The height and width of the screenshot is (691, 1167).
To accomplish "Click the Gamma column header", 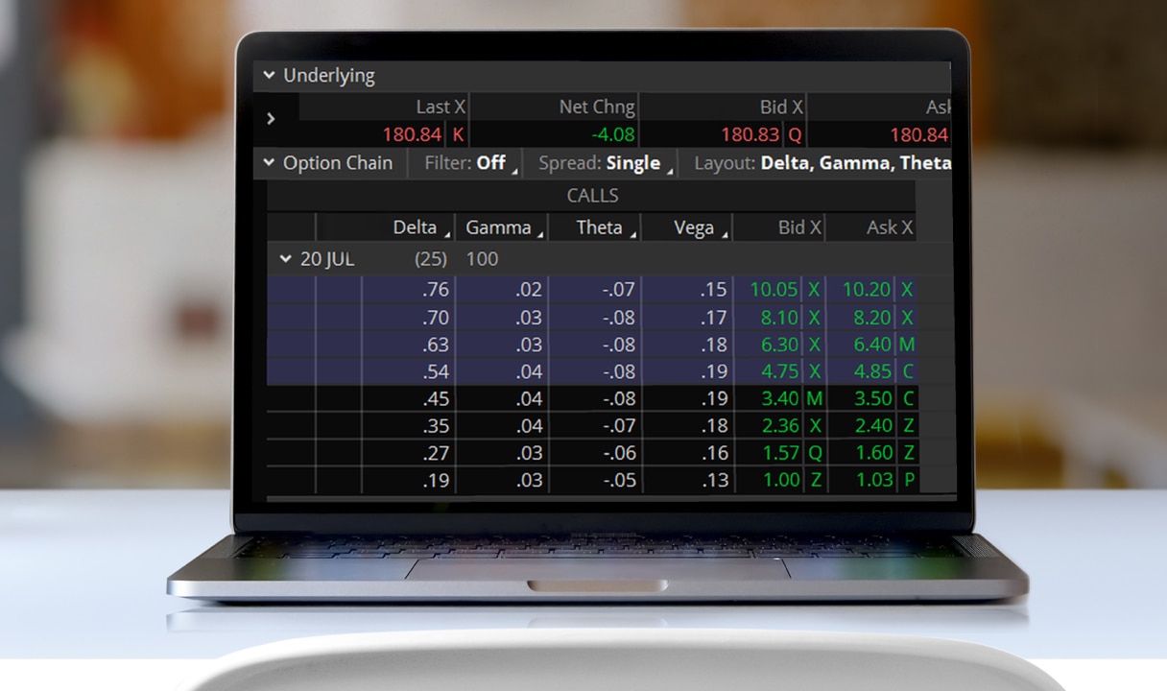I will [498, 227].
